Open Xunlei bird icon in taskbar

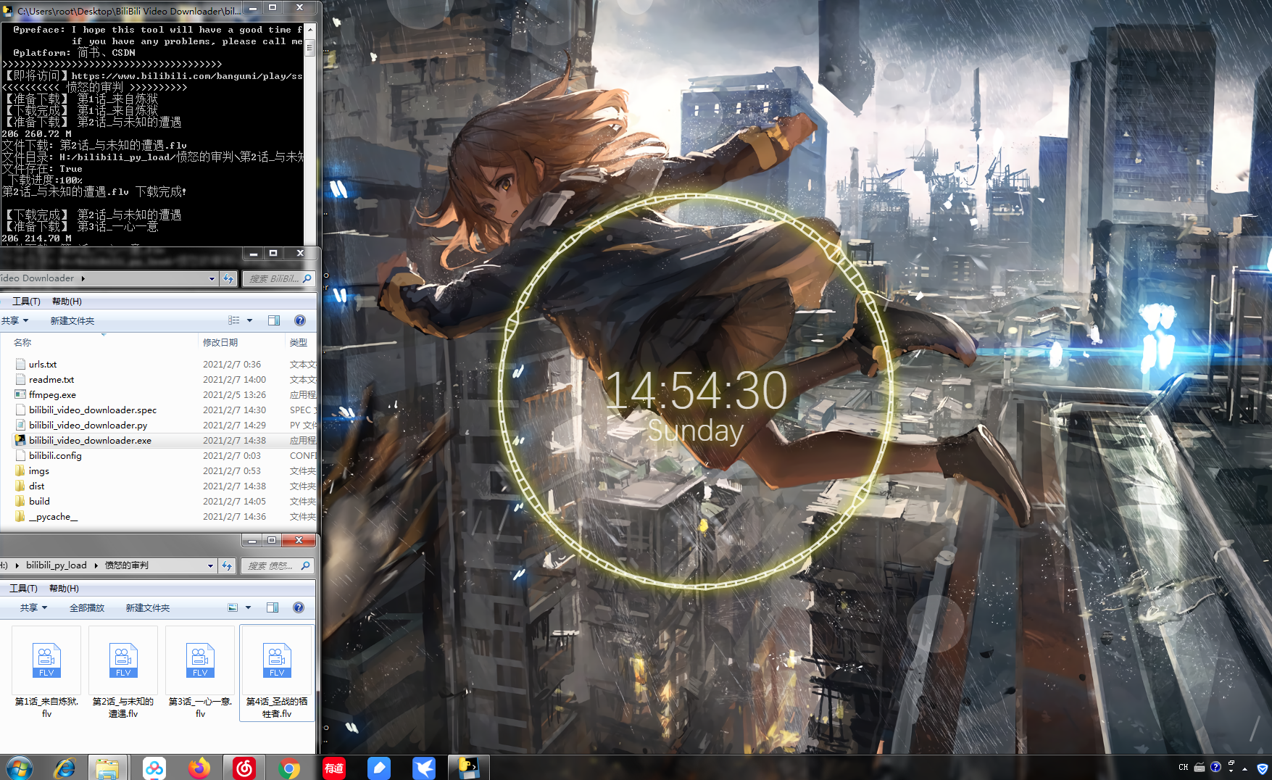pyautogui.click(x=424, y=768)
